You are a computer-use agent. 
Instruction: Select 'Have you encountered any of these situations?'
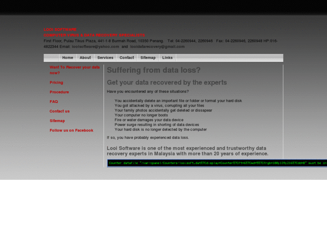click(148, 92)
